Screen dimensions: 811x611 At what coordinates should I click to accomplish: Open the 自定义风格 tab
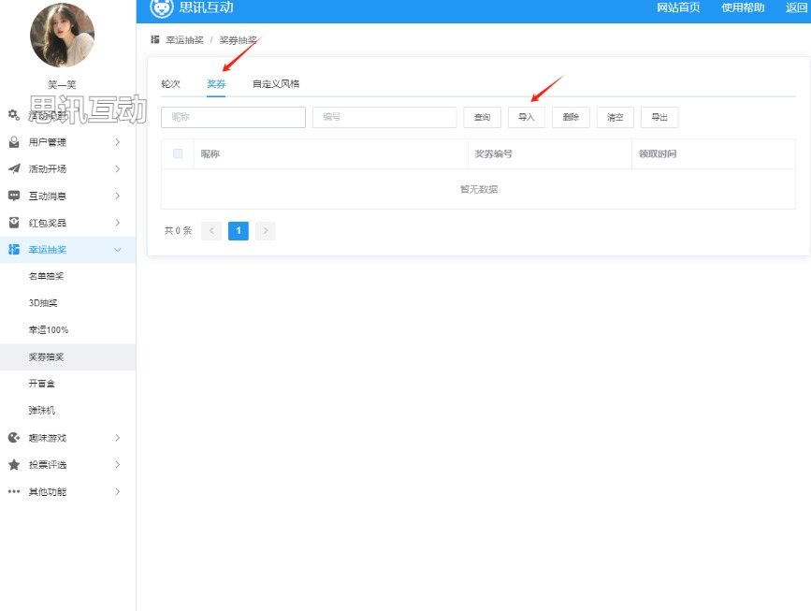pos(276,84)
